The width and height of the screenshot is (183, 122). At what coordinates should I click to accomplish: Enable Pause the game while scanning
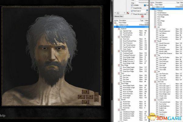[132, 14]
